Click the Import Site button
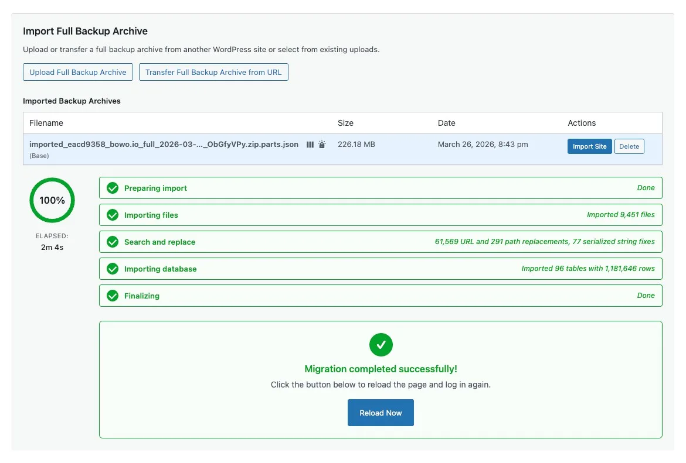Viewport: 686px width, 463px height. pos(589,146)
